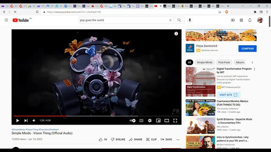Select the Albums filter chip
Image resolution: width=271 pixels, height=152 pixels.
pos(240,62)
